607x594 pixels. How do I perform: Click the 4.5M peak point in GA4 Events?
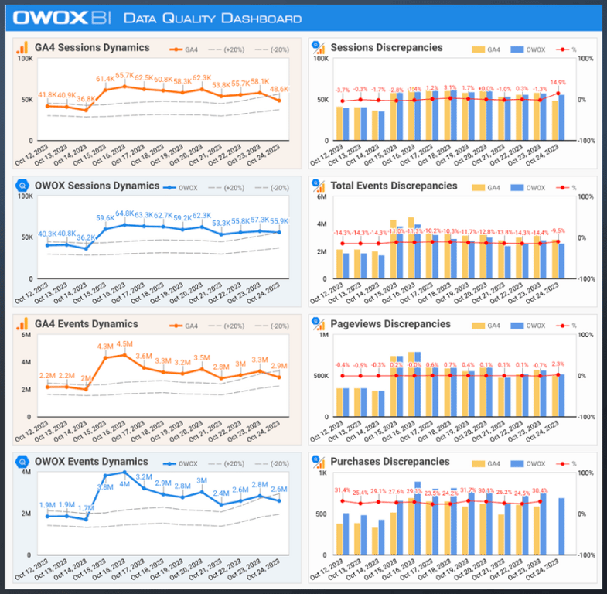point(124,355)
